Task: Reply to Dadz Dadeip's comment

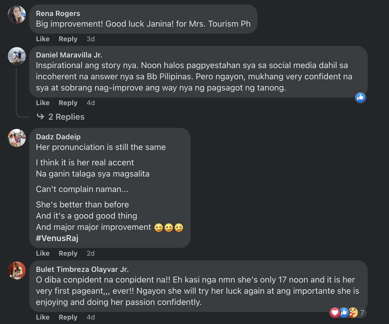Action: 68,253
